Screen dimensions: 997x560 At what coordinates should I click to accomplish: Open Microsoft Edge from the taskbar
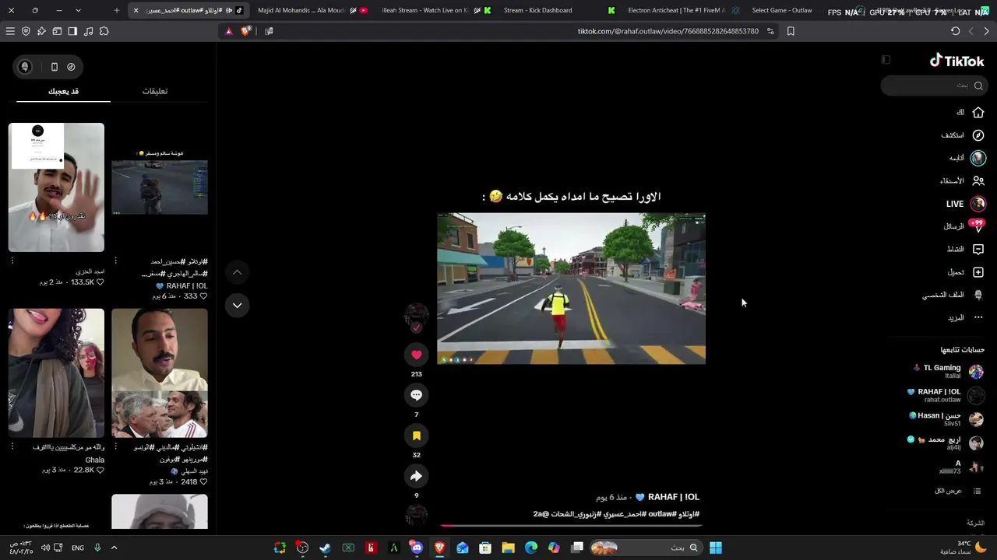[531, 548]
